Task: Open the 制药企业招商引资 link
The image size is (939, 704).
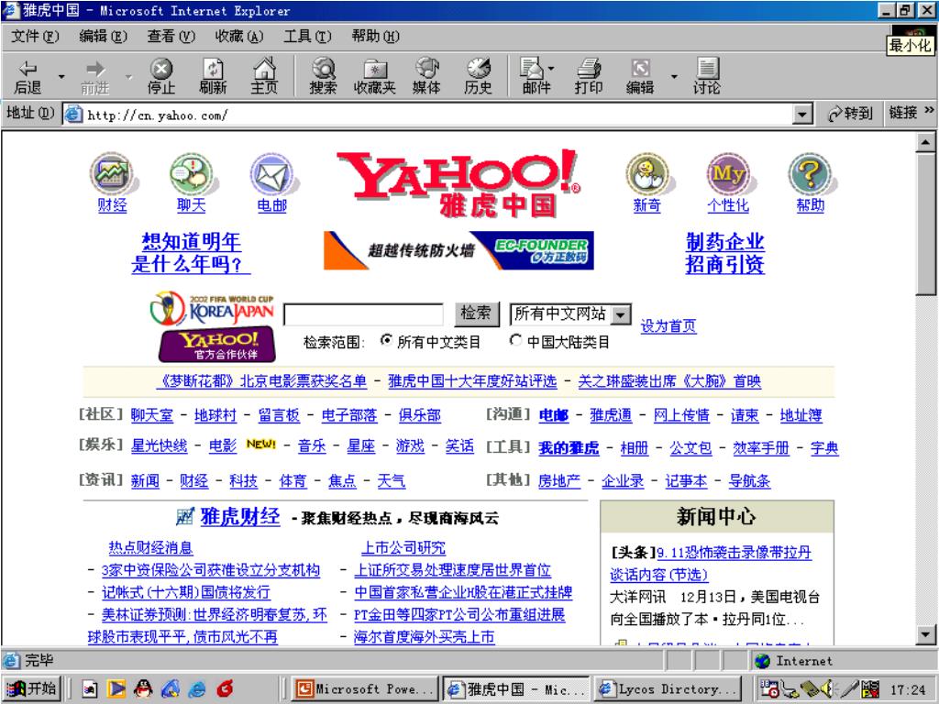Action: pyautogui.click(x=725, y=253)
